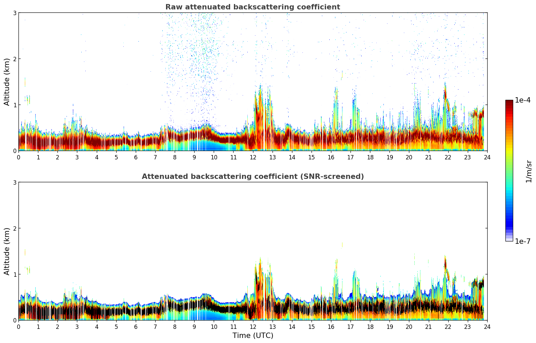Click hour 6 tick on bottom time axis

(136, 327)
